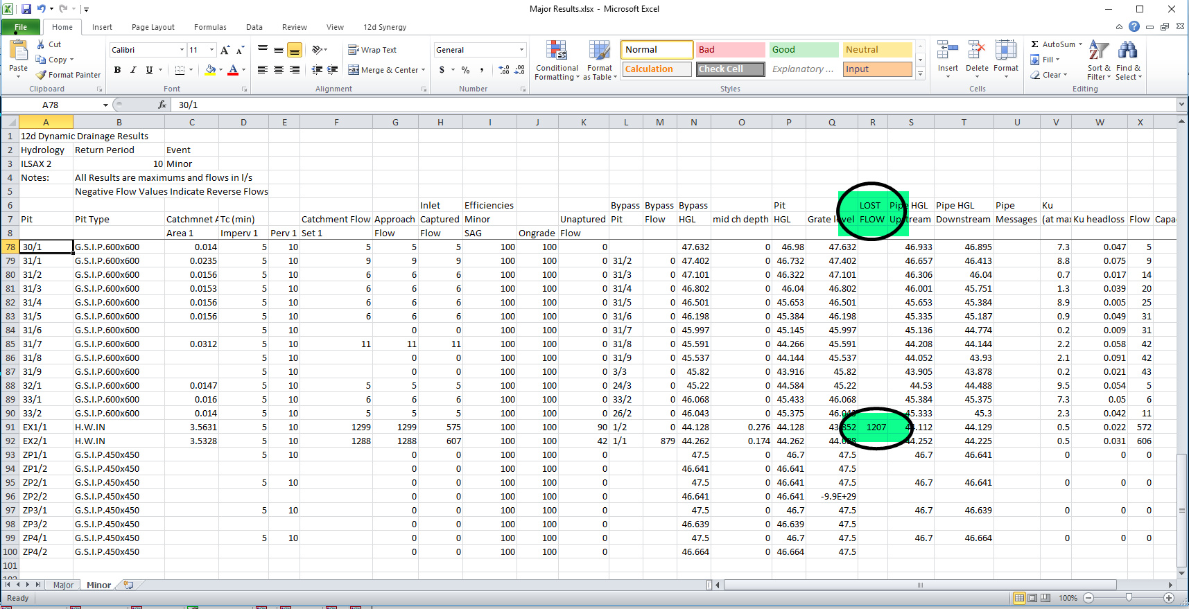Viewport: 1189px width, 609px height.
Task: Click the Format as Table icon
Action: pyautogui.click(x=599, y=51)
